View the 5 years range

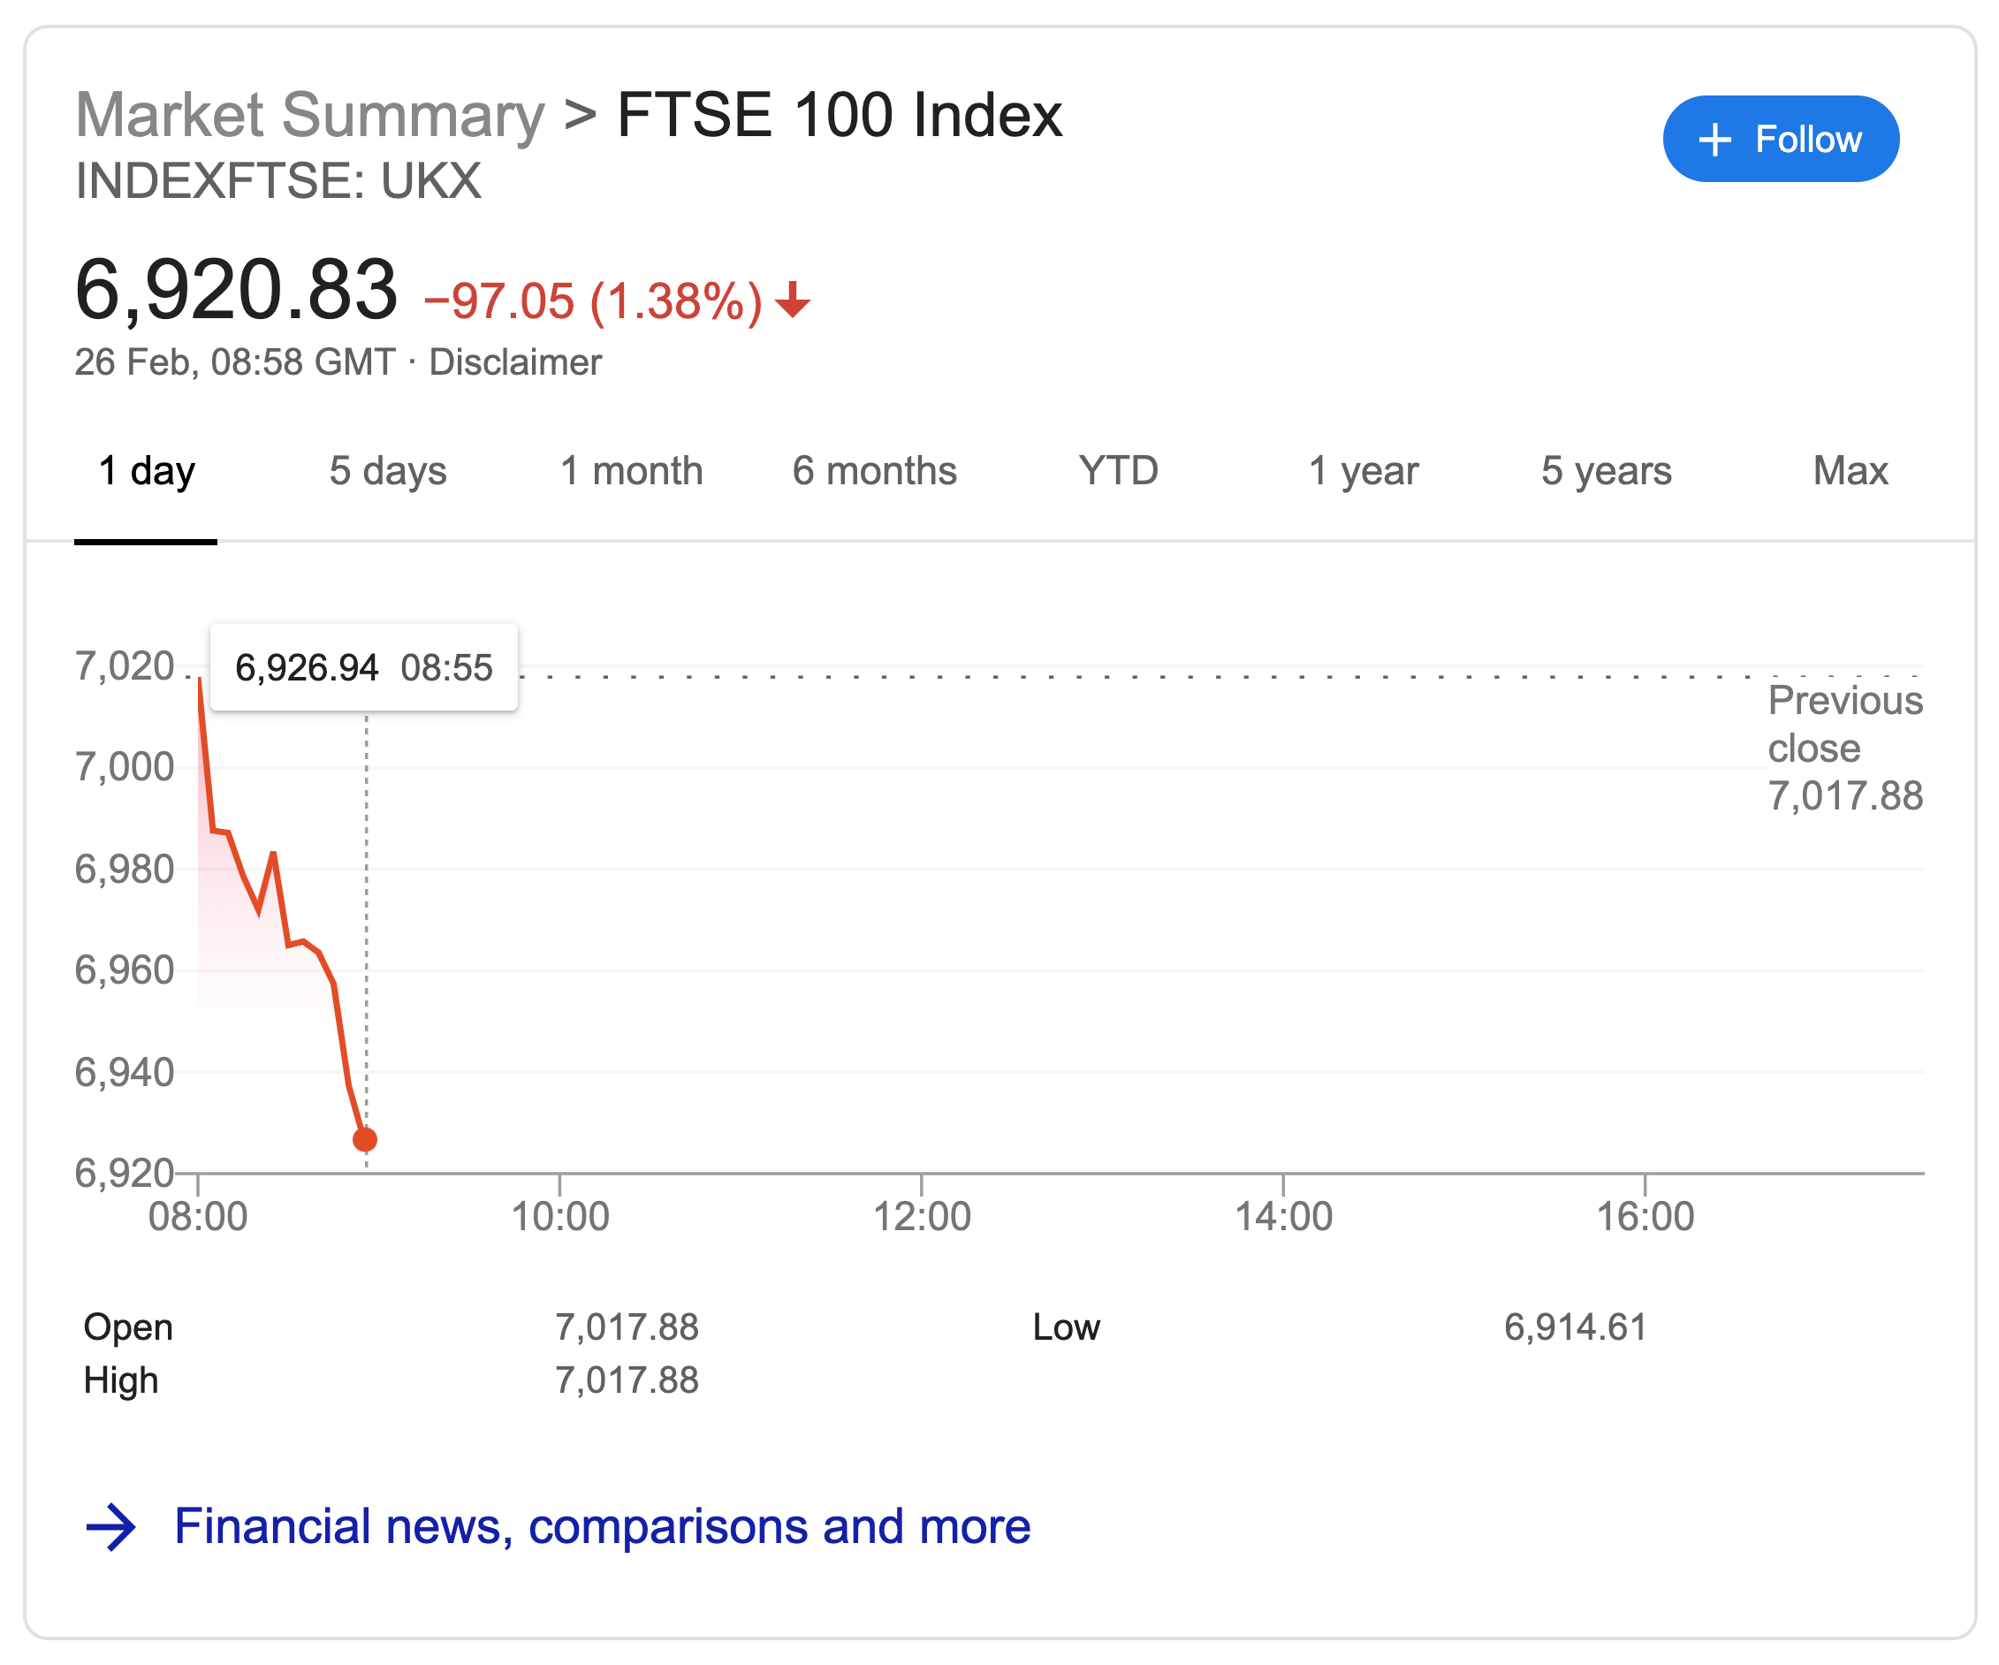[x=1606, y=471]
